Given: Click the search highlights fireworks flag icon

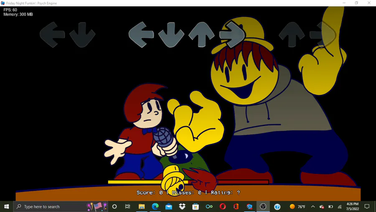Looking at the screenshot, I should click(x=97, y=207).
